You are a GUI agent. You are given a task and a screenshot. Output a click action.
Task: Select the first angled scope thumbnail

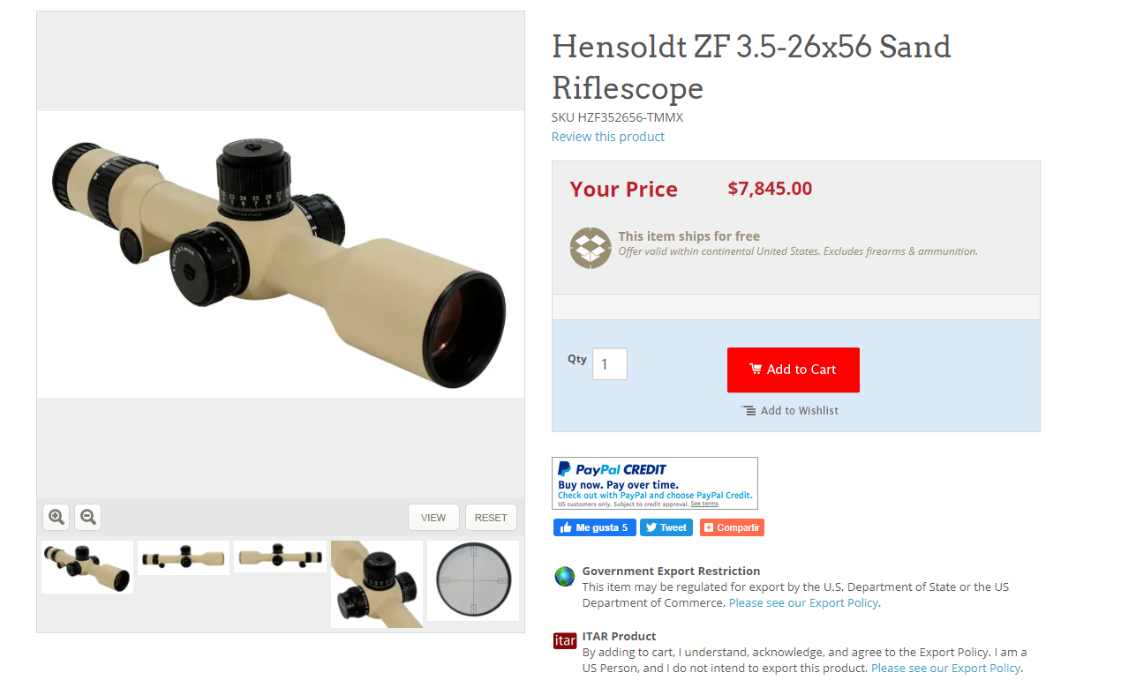click(x=87, y=567)
